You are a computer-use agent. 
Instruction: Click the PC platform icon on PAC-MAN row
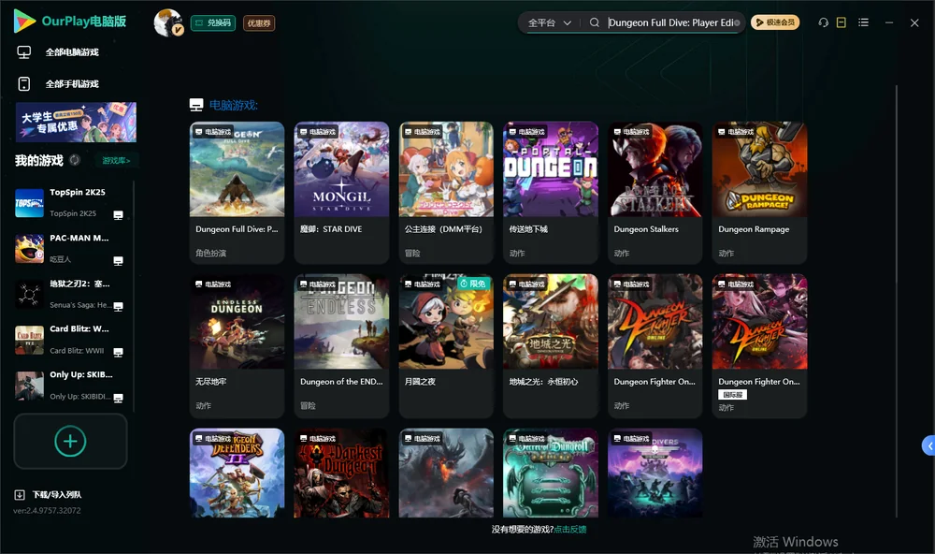point(118,261)
